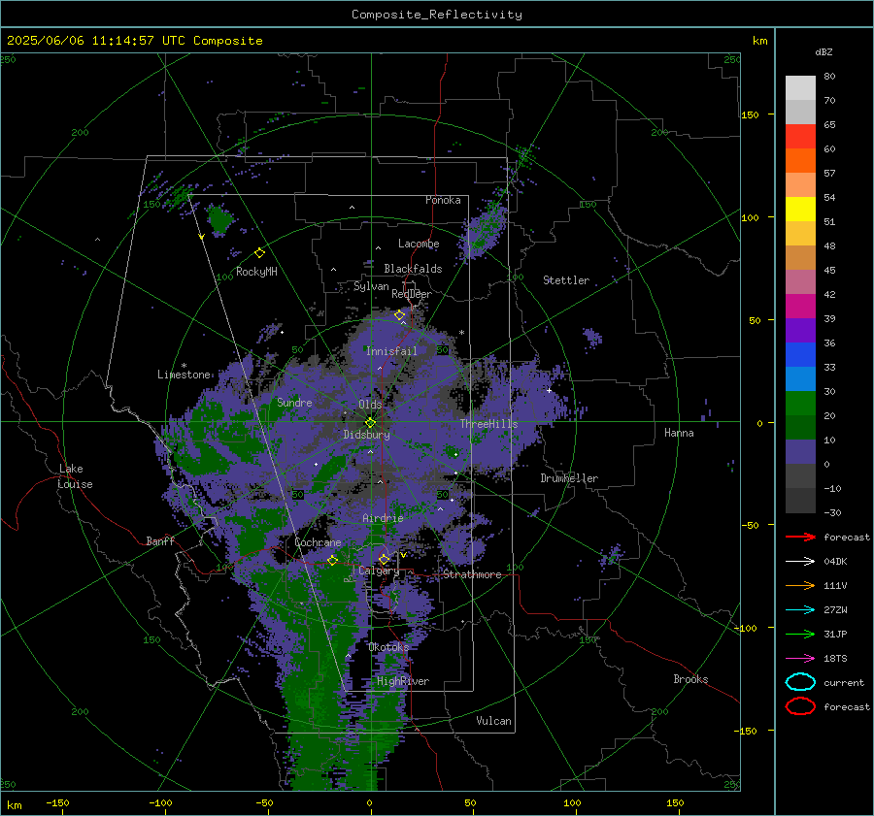The width and height of the screenshot is (874, 816).
Task: Click the orange 111V arrow legend icon
Action: coord(800,585)
